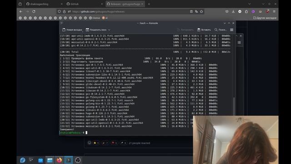
Task: Switch to Firefox from the taskbar
Action: tap(59, 160)
